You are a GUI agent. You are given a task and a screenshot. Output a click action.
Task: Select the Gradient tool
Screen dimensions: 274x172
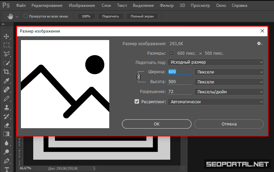(x=6, y=134)
